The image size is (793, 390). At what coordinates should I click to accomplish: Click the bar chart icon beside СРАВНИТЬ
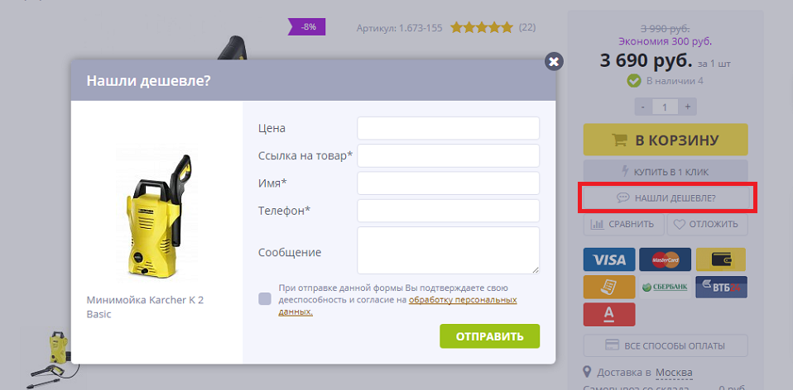(x=598, y=224)
